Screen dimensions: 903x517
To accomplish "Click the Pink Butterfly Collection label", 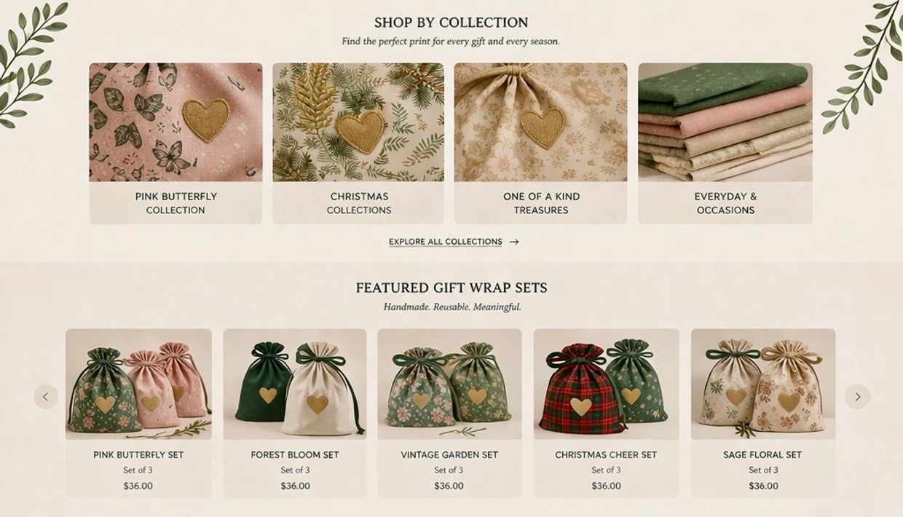I will [176, 203].
